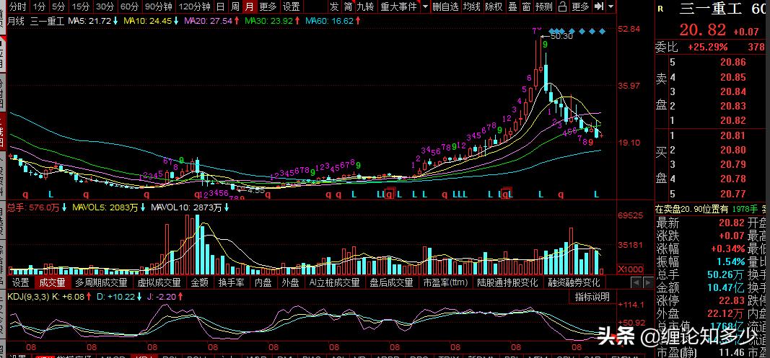This screenshot has height=358, width=770.
Task: Expand the dropdown arrow at toolbar's far right
Action: [x=611, y=6]
